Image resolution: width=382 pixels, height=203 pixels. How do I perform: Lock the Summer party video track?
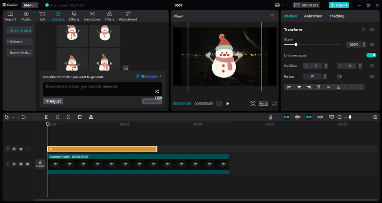pos(14,164)
